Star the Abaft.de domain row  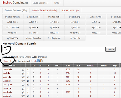coord(23,77)
